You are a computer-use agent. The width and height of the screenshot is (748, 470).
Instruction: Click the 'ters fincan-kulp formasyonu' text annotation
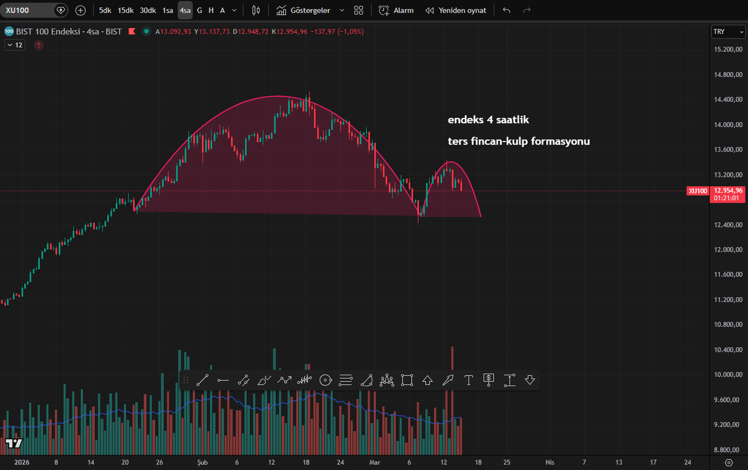[x=519, y=141]
